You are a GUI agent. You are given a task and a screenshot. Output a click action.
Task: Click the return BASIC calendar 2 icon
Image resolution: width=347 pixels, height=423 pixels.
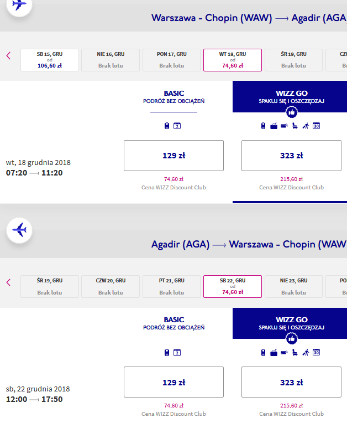click(x=177, y=352)
